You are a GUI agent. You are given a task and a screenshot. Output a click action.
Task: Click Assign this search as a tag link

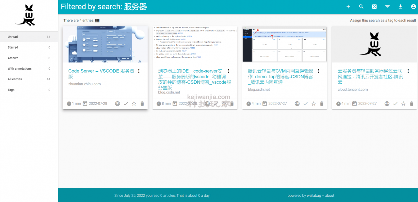pos(383,21)
